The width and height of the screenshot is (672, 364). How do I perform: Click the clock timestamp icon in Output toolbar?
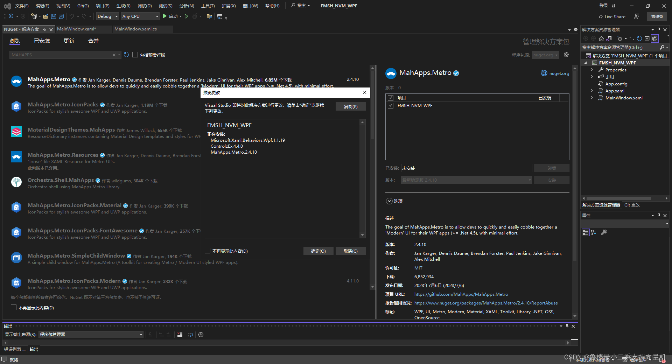tap(201, 335)
